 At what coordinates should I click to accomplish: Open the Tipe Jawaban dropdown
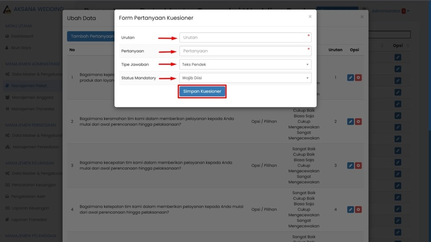click(245, 64)
